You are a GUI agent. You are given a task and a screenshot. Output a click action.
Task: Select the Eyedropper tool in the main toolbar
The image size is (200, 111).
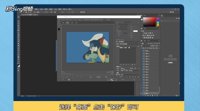point(19,28)
